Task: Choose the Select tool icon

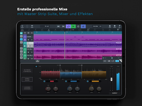Action: [x=22, y=30]
